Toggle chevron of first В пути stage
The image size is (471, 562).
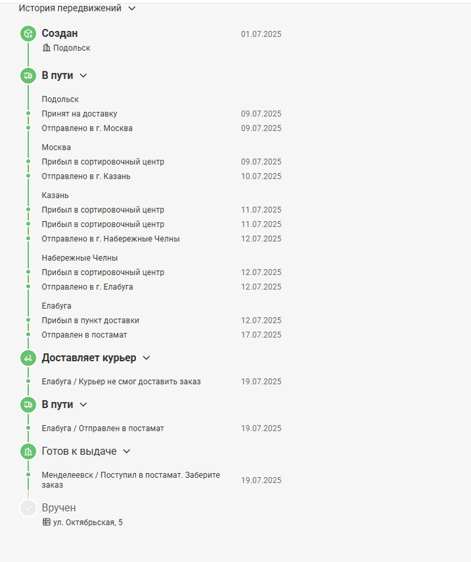point(83,76)
